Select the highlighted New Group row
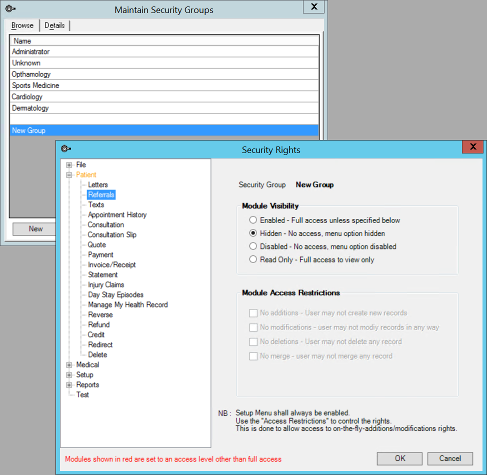487x475 pixels. coord(164,130)
